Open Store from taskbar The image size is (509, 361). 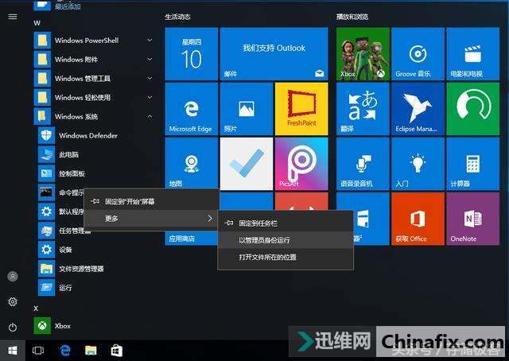click(x=117, y=351)
